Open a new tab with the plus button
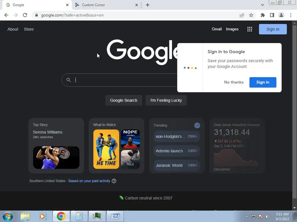This screenshot has height=222, width=297. (148, 5)
